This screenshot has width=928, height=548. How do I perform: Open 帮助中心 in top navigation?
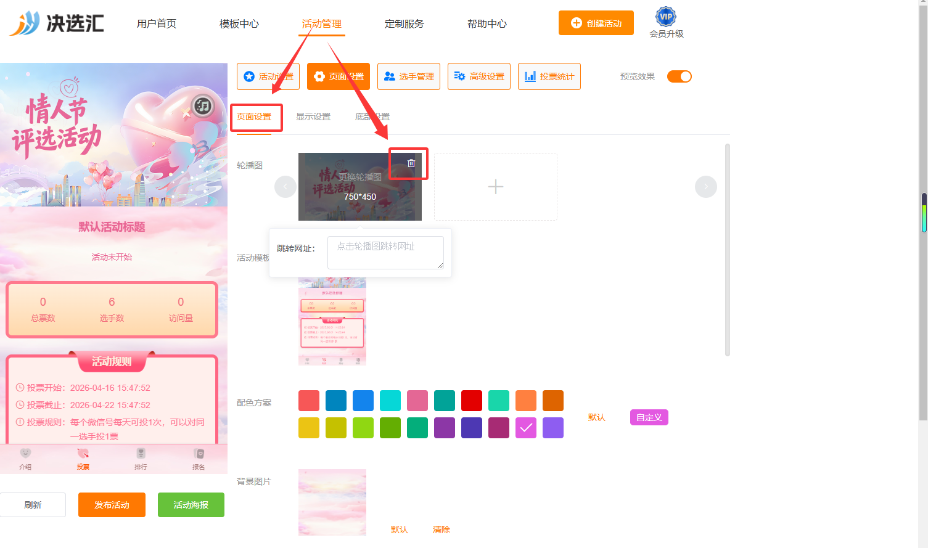click(x=487, y=23)
